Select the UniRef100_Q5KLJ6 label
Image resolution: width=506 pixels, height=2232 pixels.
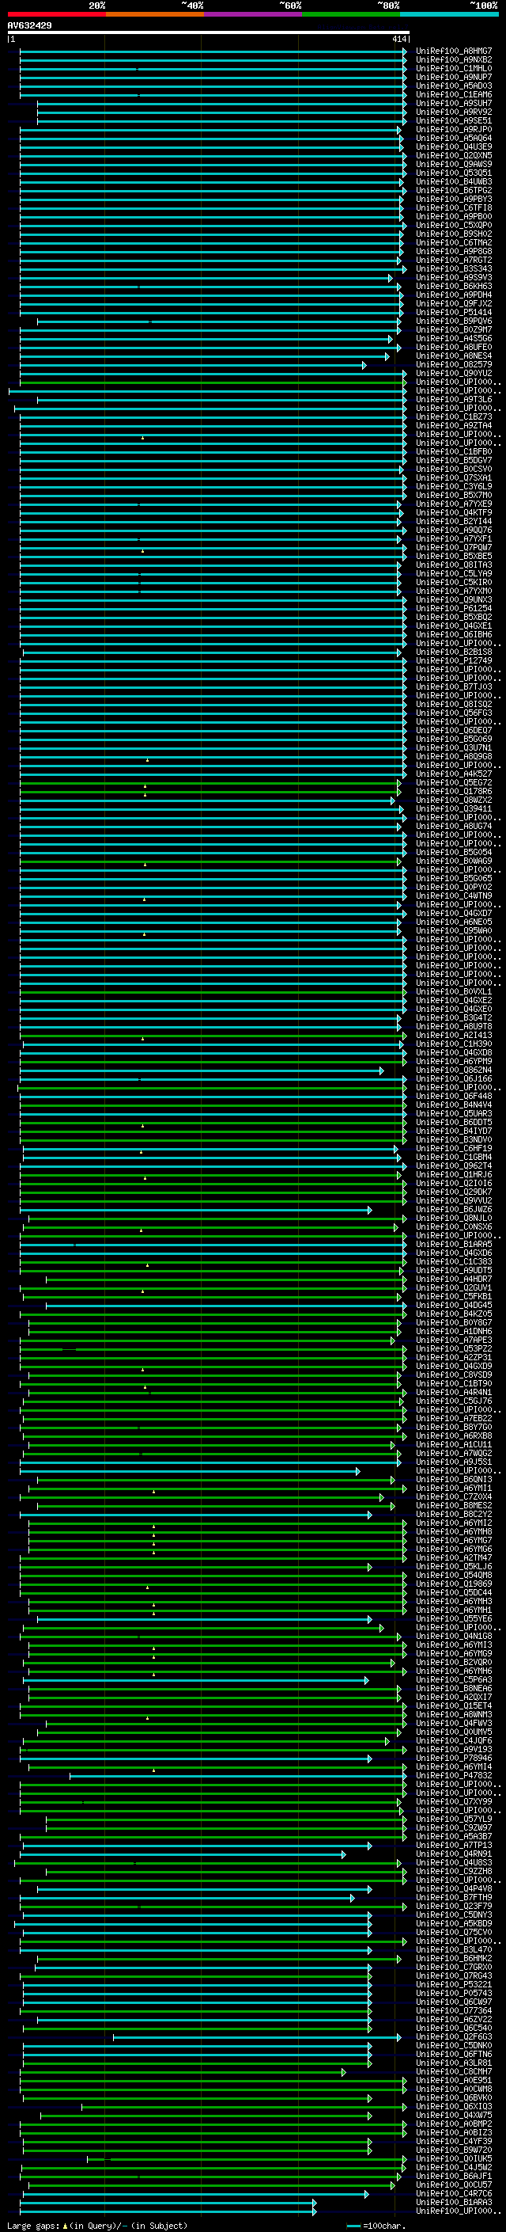click(454, 1567)
